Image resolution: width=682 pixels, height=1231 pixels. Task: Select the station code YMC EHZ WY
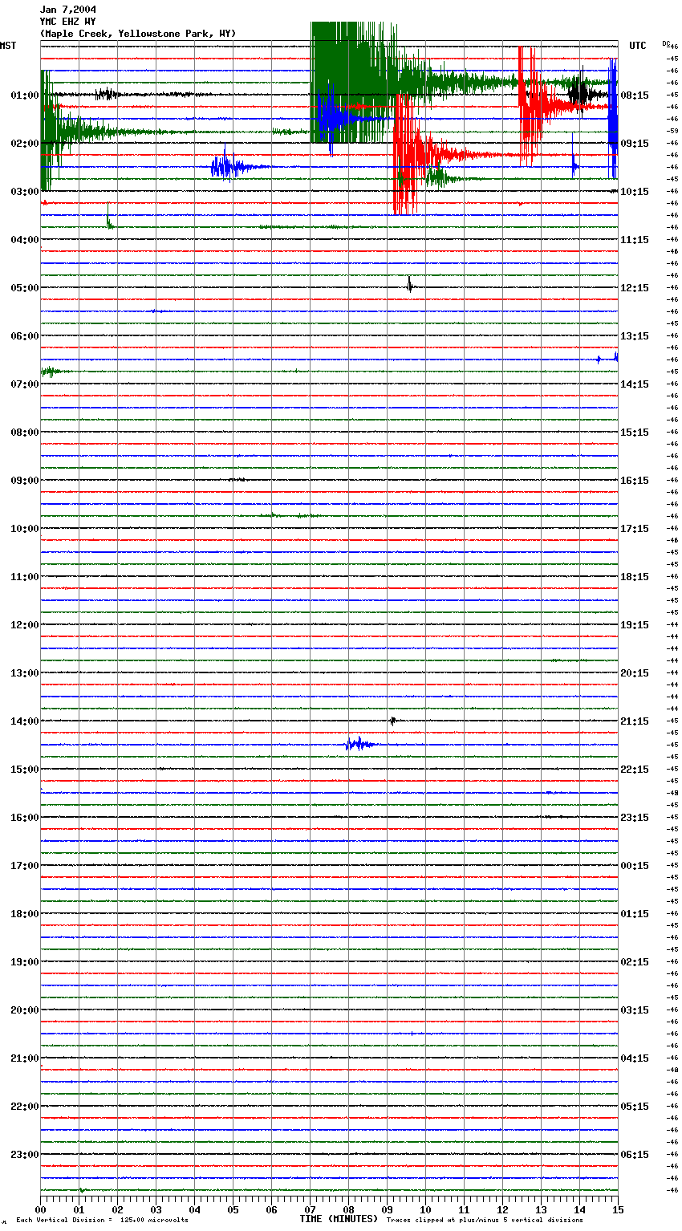click(67, 22)
